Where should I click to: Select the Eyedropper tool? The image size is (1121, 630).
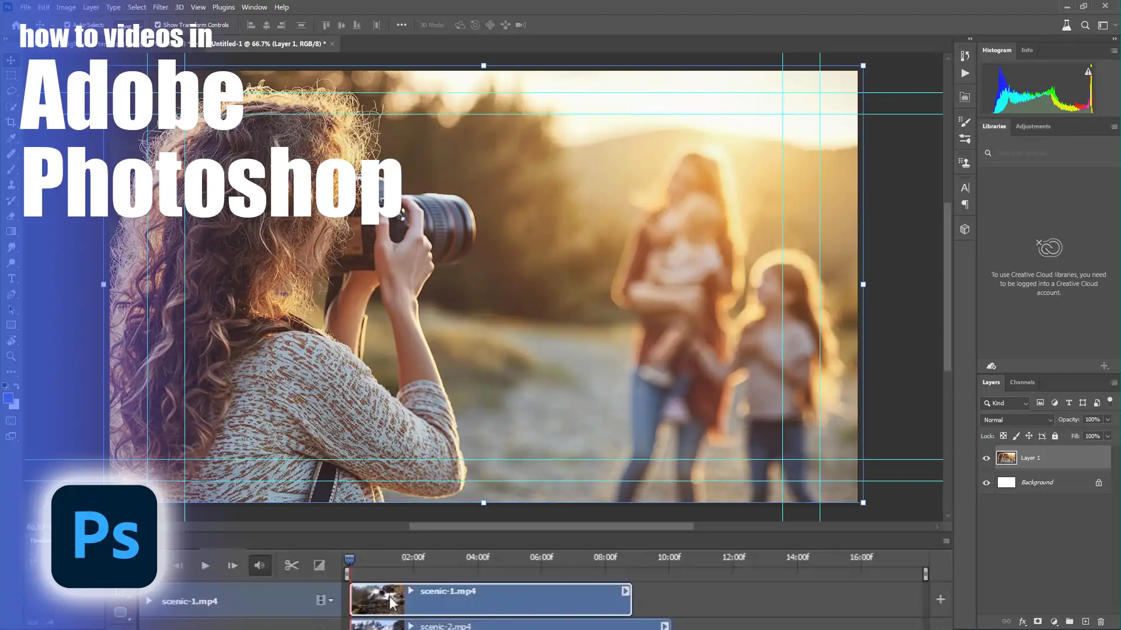[x=11, y=138]
